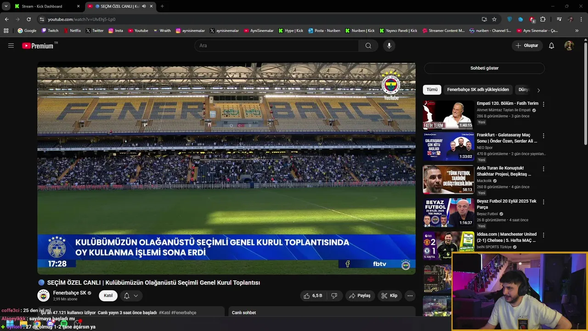Open Twitch bookmark

click(50, 31)
